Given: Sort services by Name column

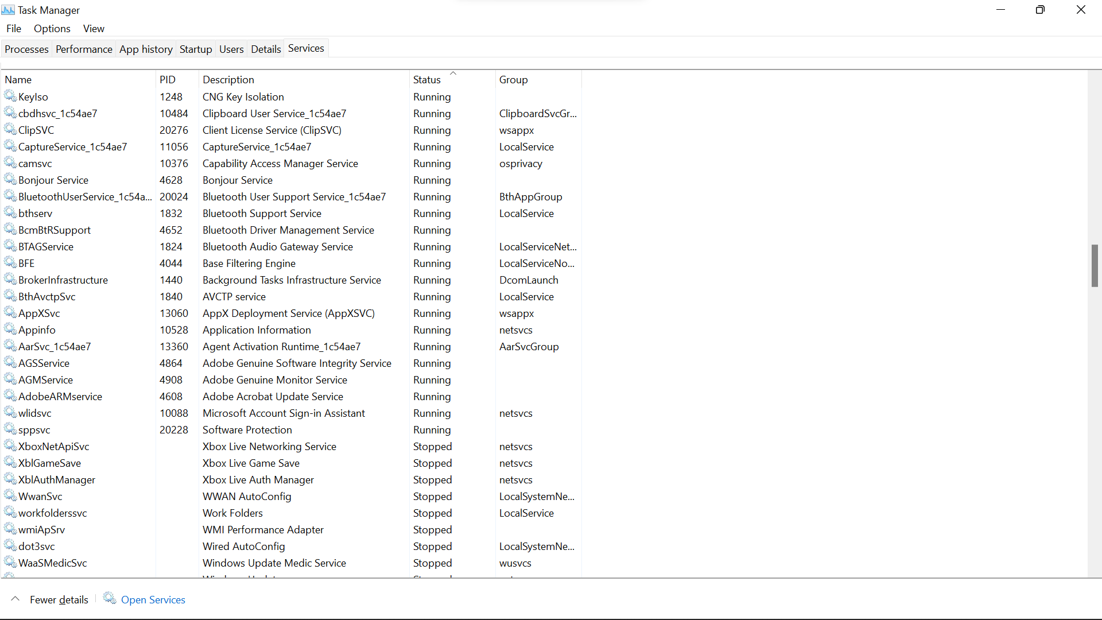Looking at the screenshot, I should click(78, 79).
